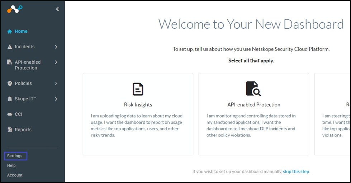Click the Incidents warning triangle icon

10,47
